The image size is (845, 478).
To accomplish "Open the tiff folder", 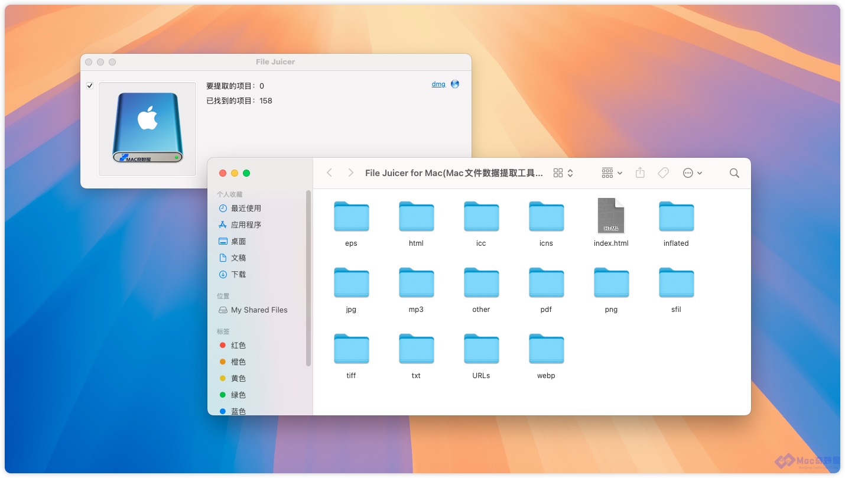I will tap(351, 349).
